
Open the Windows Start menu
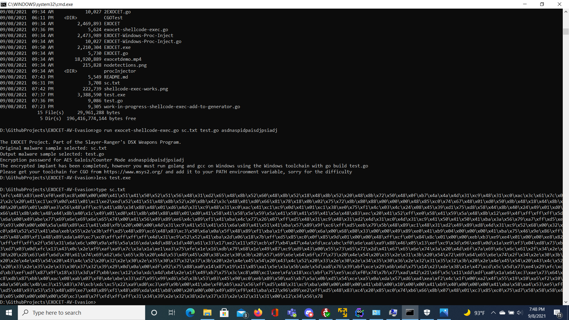9,313
